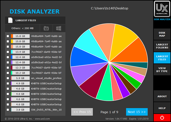The width and height of the screenshot is (171, 122).
Task: Check the 13.4 GB file checkbox
Action: 8,52
